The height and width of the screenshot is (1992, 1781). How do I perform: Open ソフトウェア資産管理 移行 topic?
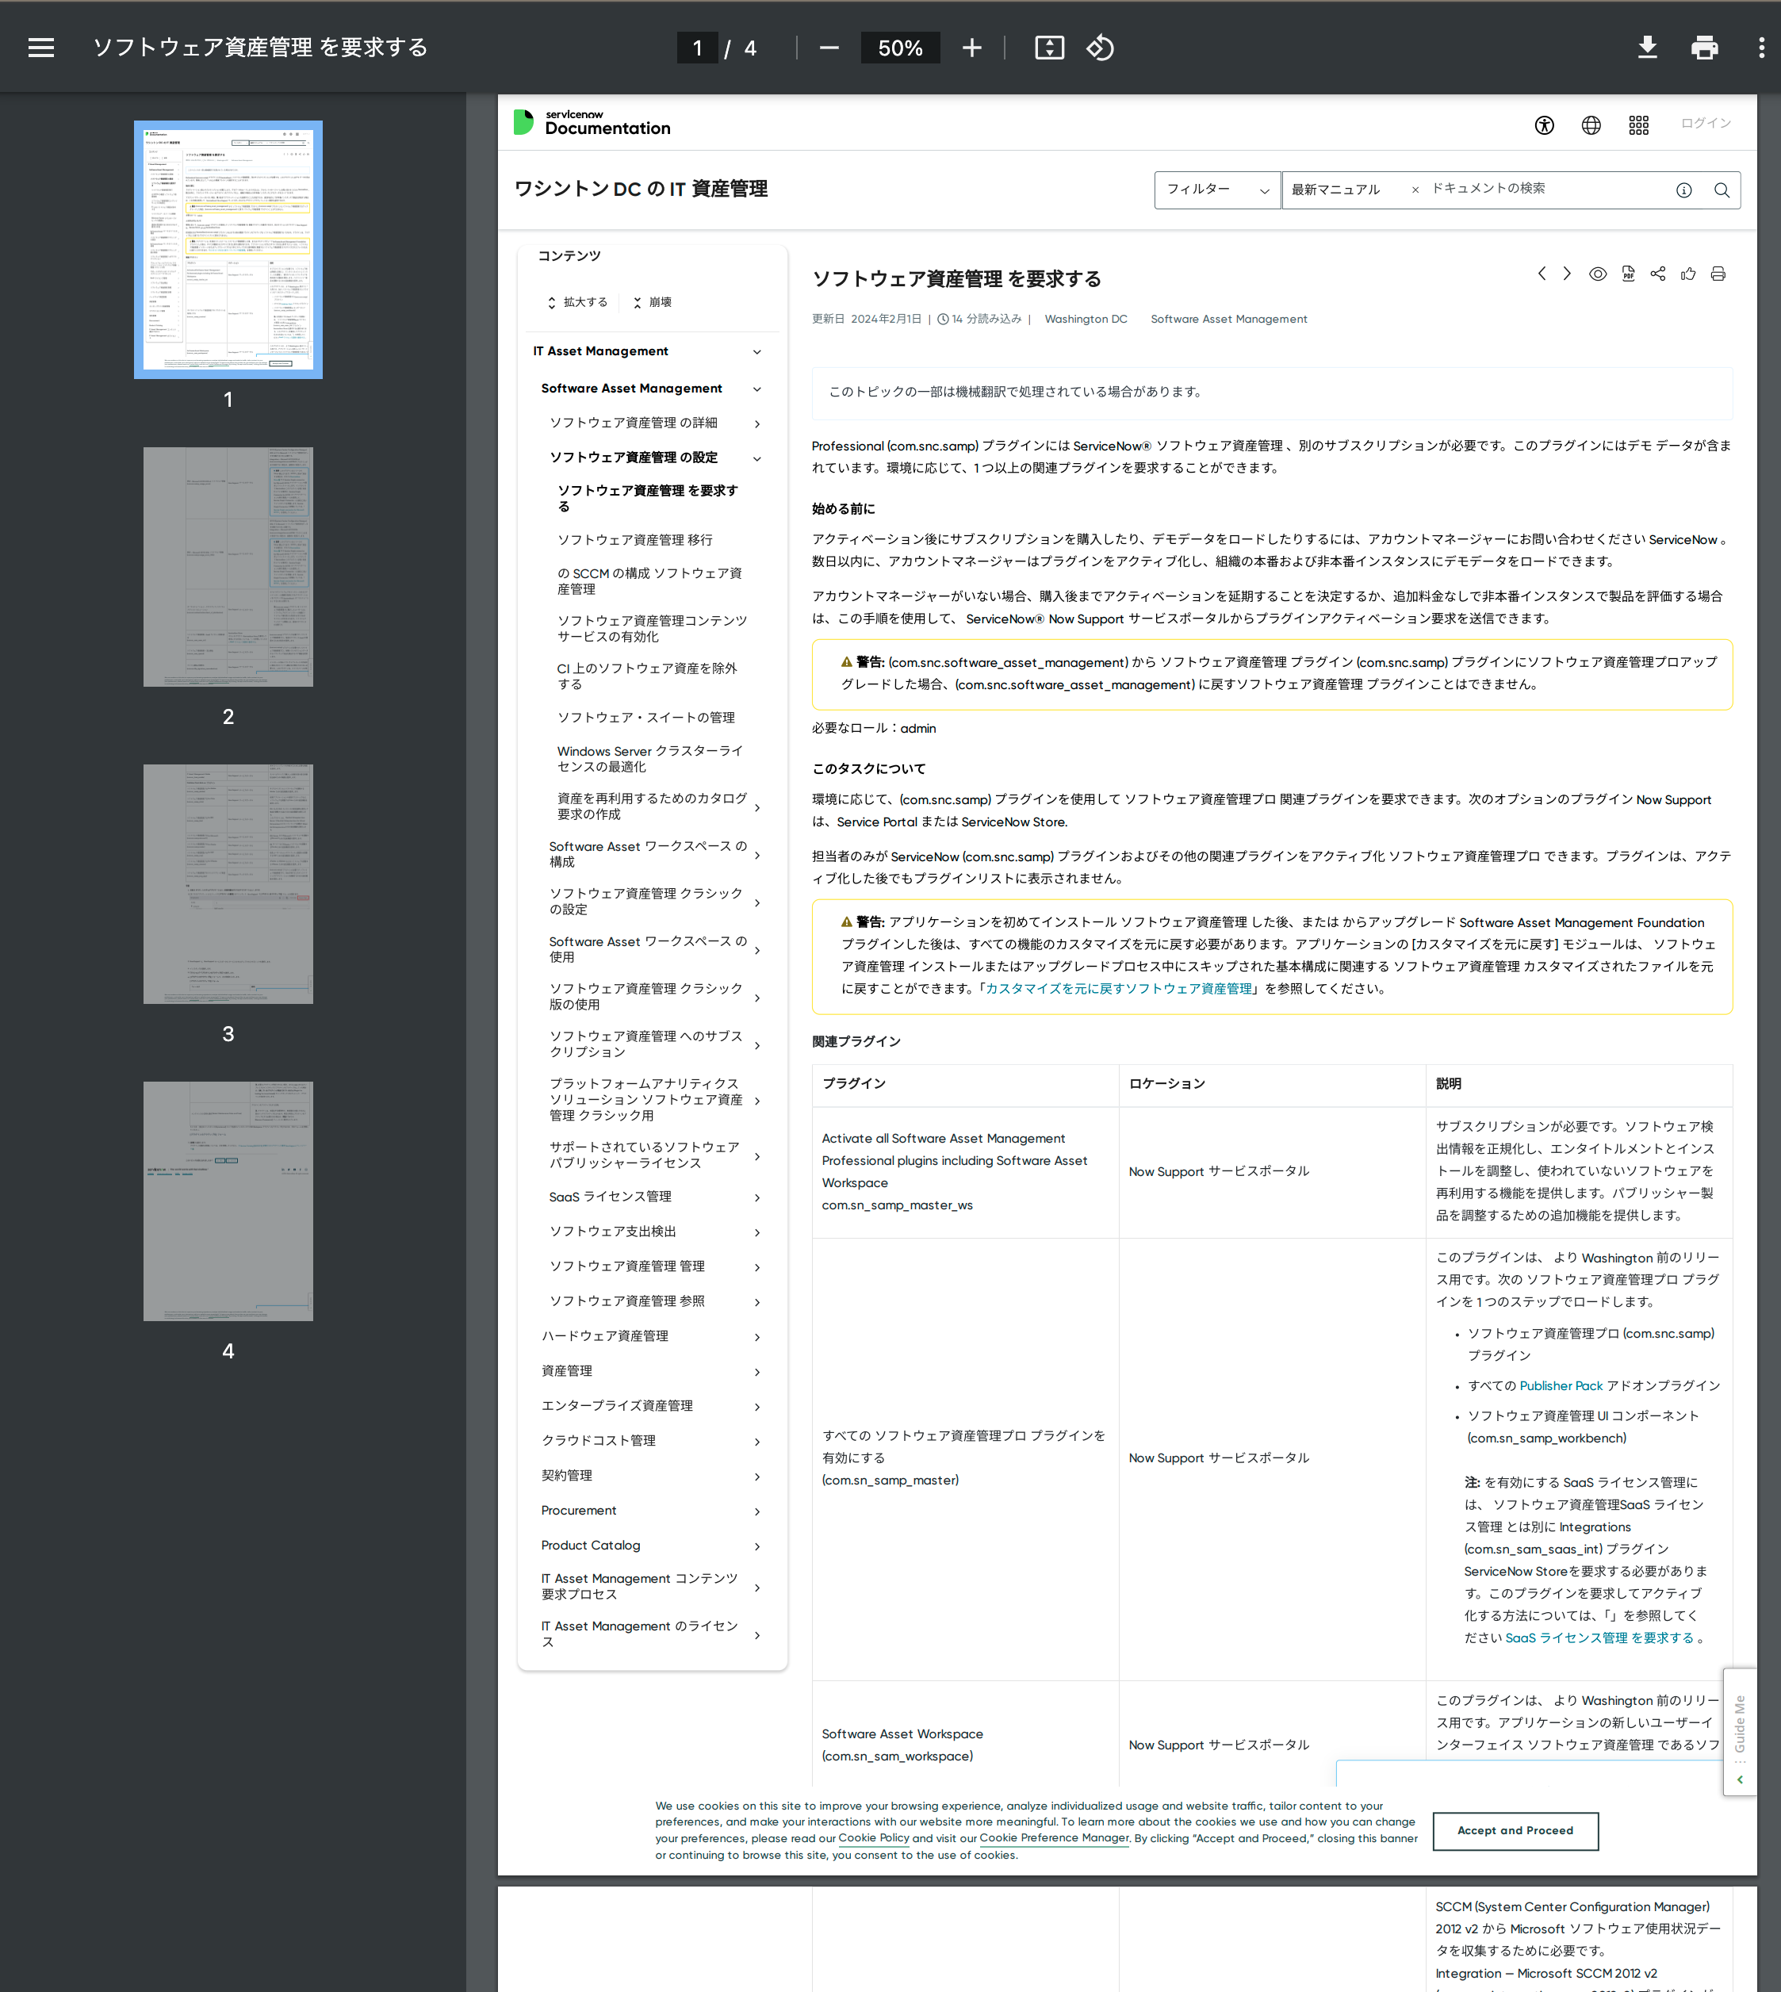coord(634,540)
